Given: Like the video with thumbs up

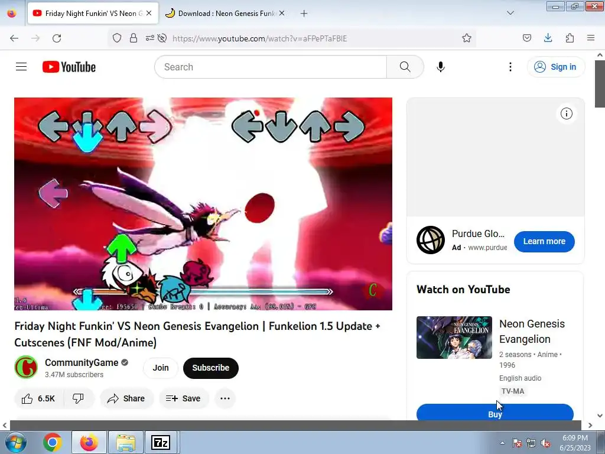Looking at the screenshot, I should point(38,398).
